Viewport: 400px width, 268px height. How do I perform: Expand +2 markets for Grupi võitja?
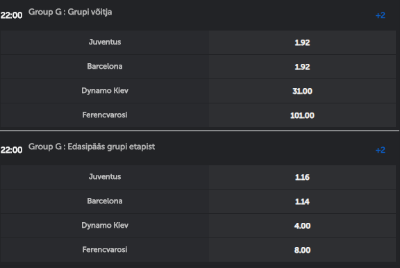click(380, 15)
